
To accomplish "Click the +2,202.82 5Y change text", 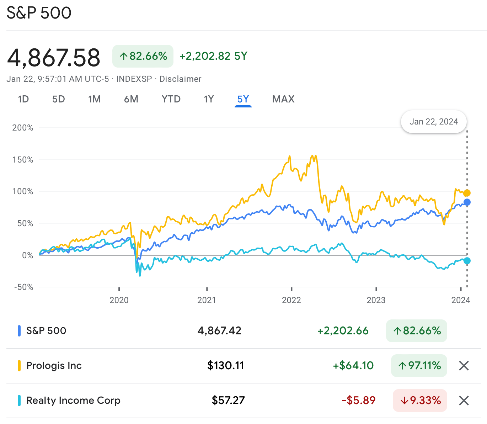I will [x=213, y=56].
